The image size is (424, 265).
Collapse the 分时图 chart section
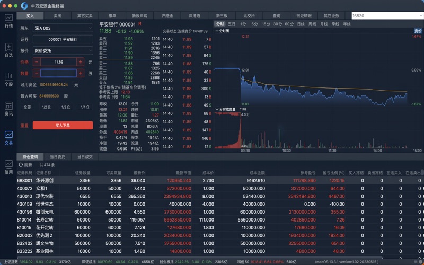217,31
